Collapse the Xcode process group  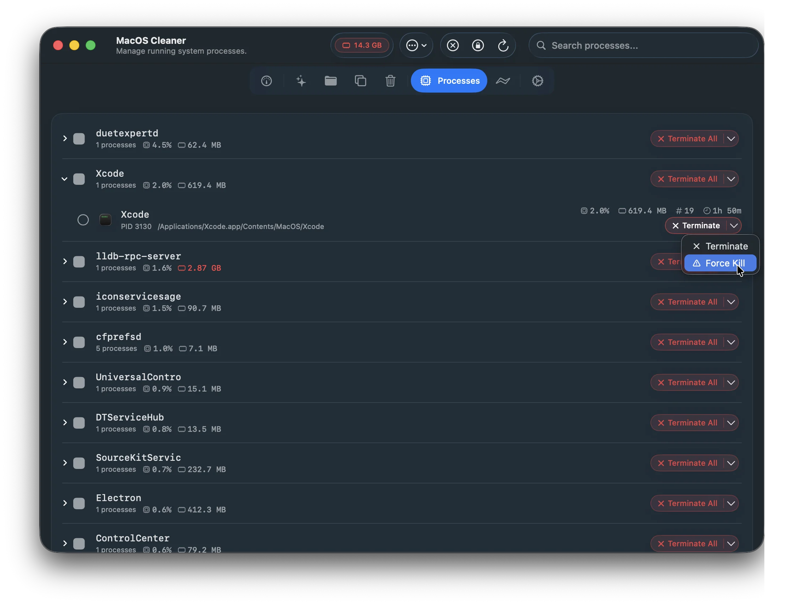65,179
